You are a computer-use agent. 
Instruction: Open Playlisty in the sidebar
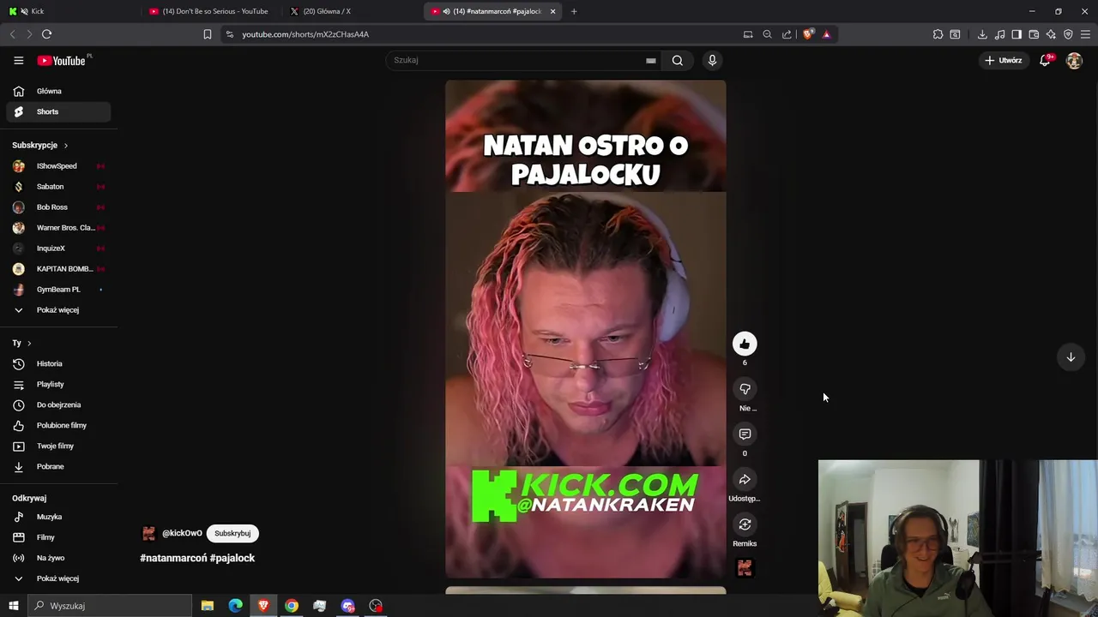(58, 384)
